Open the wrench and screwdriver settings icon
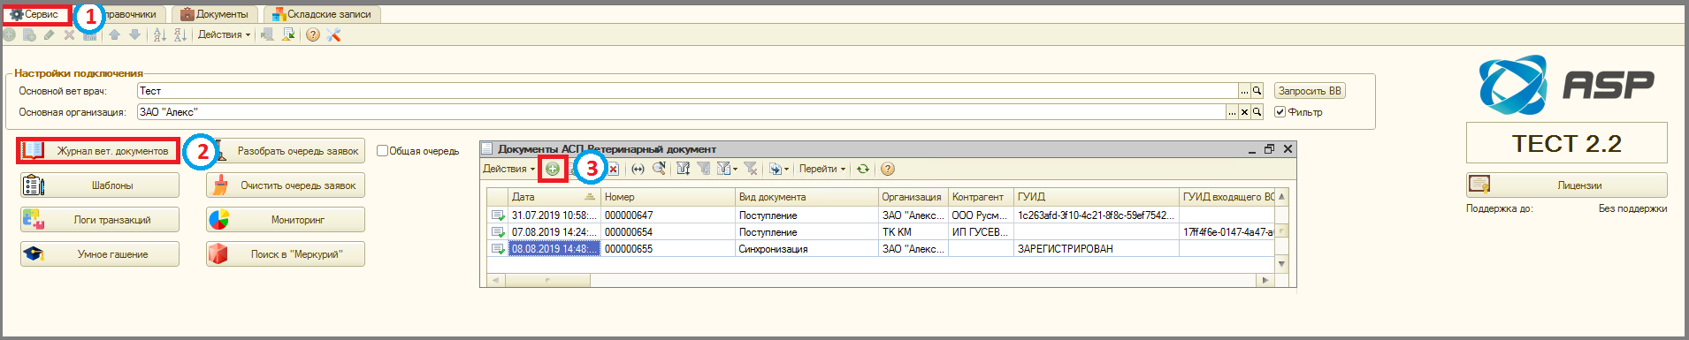 click(x=333, y=34)
